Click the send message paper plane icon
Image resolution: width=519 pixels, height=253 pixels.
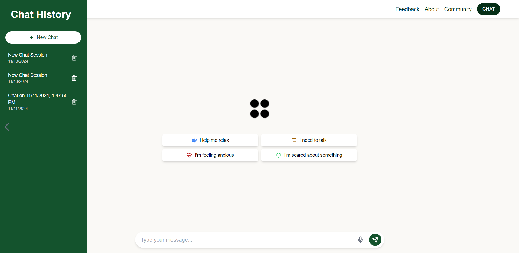click(x=375, y=240)
